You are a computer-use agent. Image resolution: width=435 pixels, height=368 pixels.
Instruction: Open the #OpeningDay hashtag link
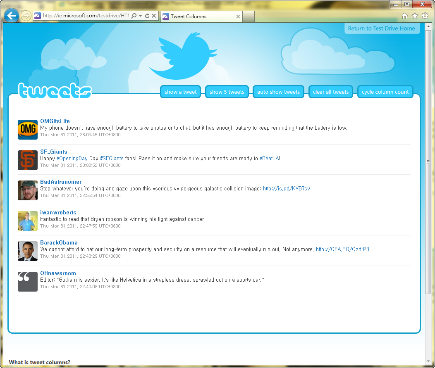pyautogui.click(x=72, y=159)
